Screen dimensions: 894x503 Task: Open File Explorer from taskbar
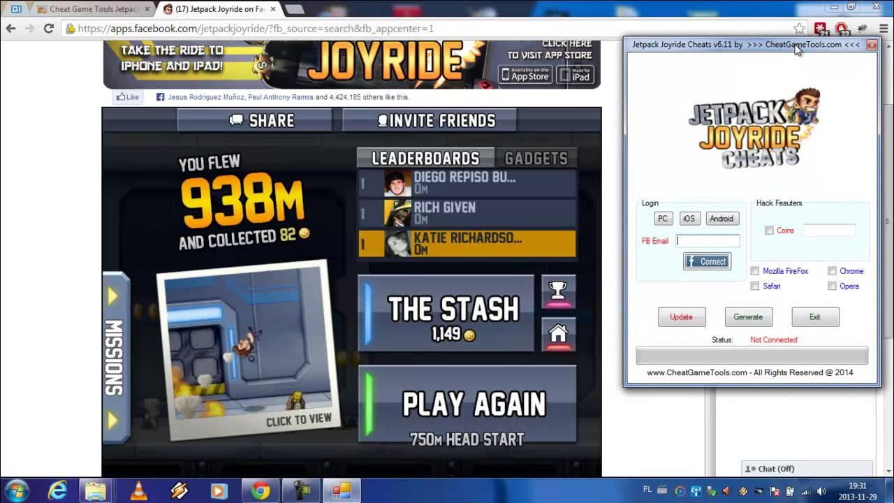pyautogui.click(x=96, y=490)
